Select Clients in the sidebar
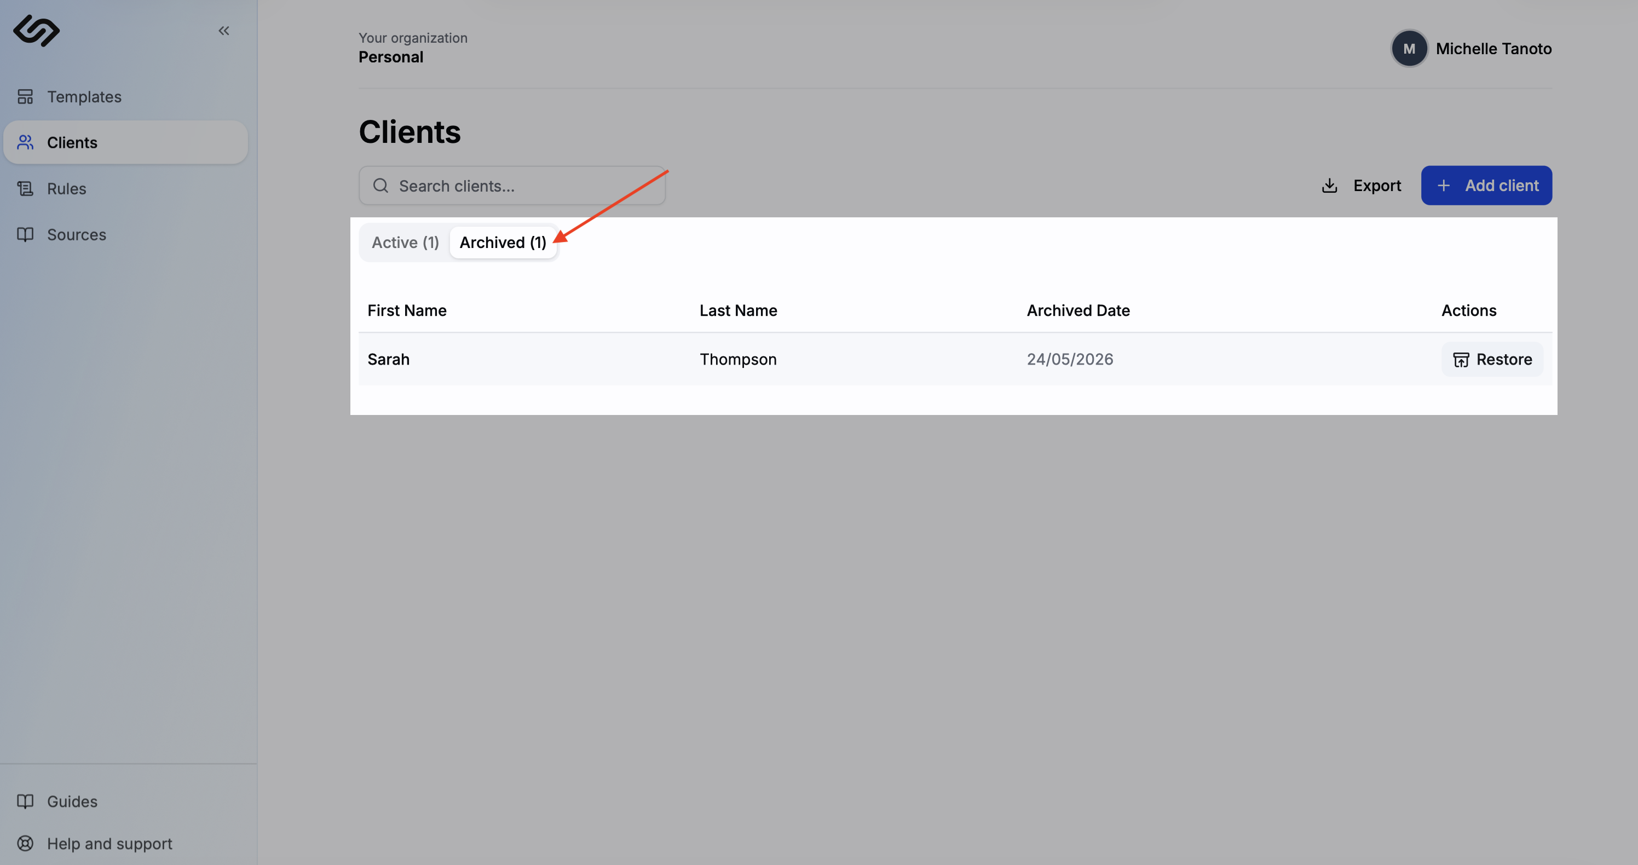This screenshot has width=1638, height=865. pyautogui.click(x=125, y=142)
